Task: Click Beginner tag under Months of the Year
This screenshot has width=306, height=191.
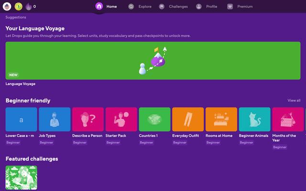Action: point(280,148)
